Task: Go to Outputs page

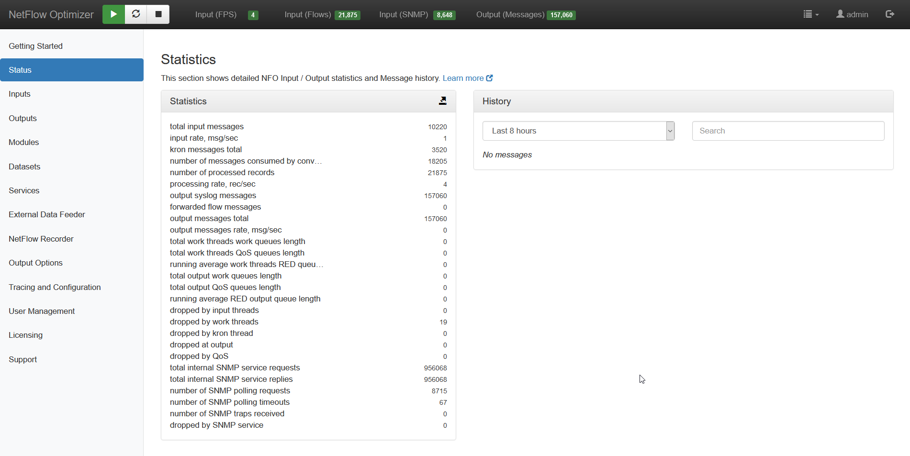Action: tap(72, 118)
